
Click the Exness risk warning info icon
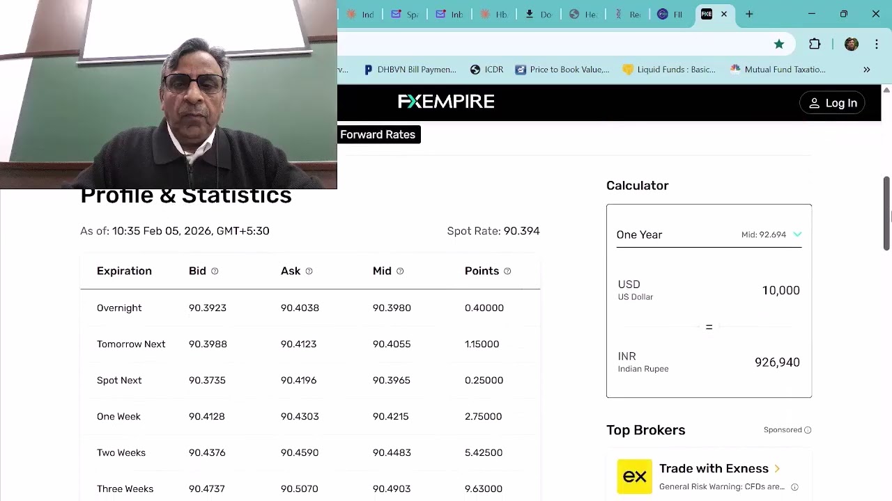pyautogui.click(x=794, y=487)
